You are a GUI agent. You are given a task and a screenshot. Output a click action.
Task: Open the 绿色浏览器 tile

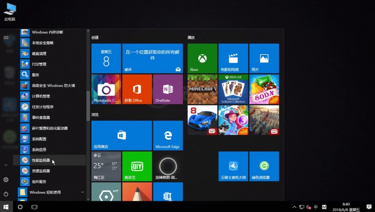[264, 167]
